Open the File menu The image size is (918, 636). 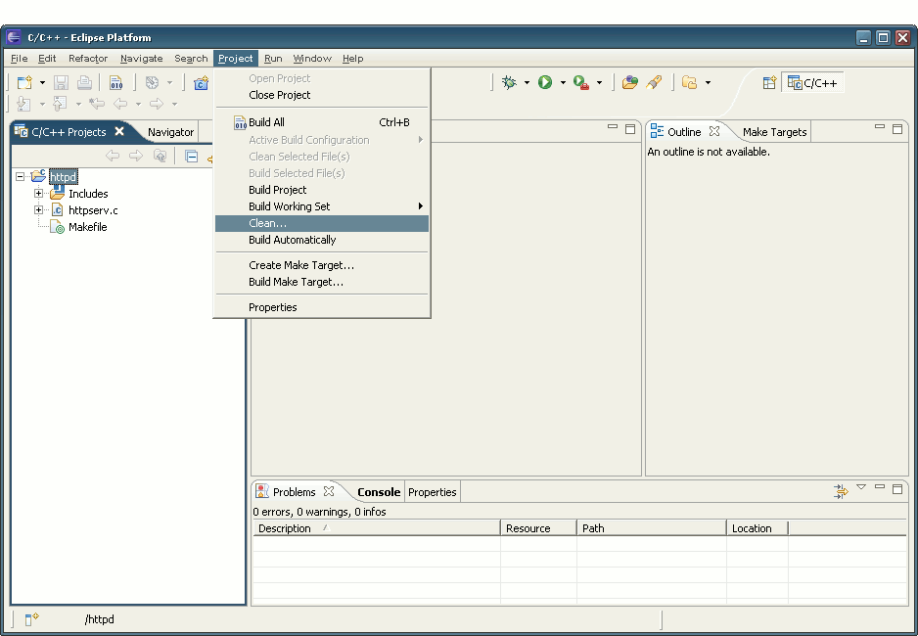tap(20, 59)
